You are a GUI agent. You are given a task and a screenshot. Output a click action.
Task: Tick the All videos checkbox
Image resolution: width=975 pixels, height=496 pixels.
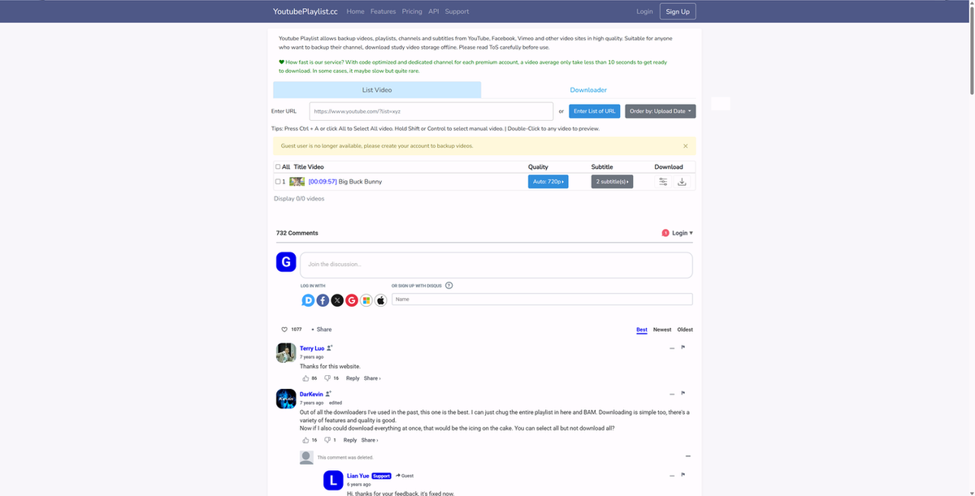point(278,166)
